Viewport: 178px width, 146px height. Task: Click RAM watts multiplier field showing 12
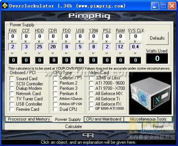coord(121,47)
